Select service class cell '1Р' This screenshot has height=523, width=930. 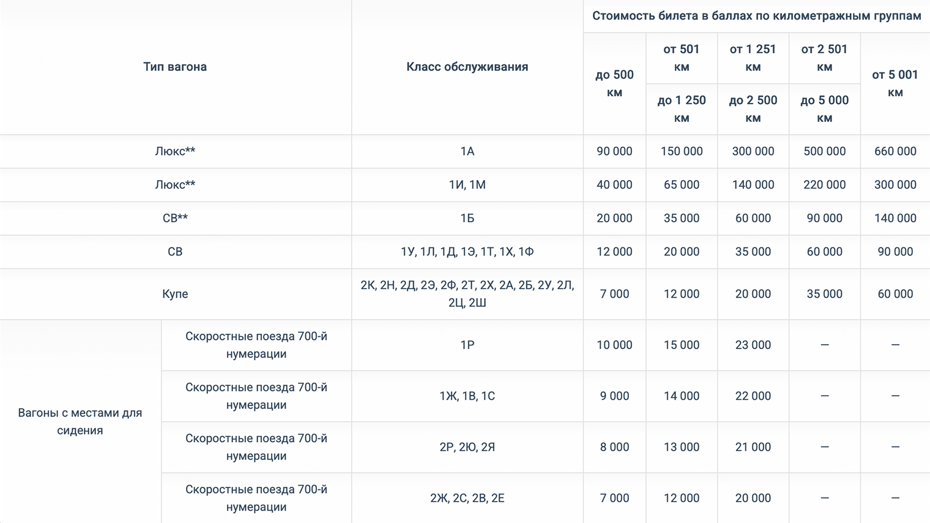pyautogui.click(x=467, y=345)
